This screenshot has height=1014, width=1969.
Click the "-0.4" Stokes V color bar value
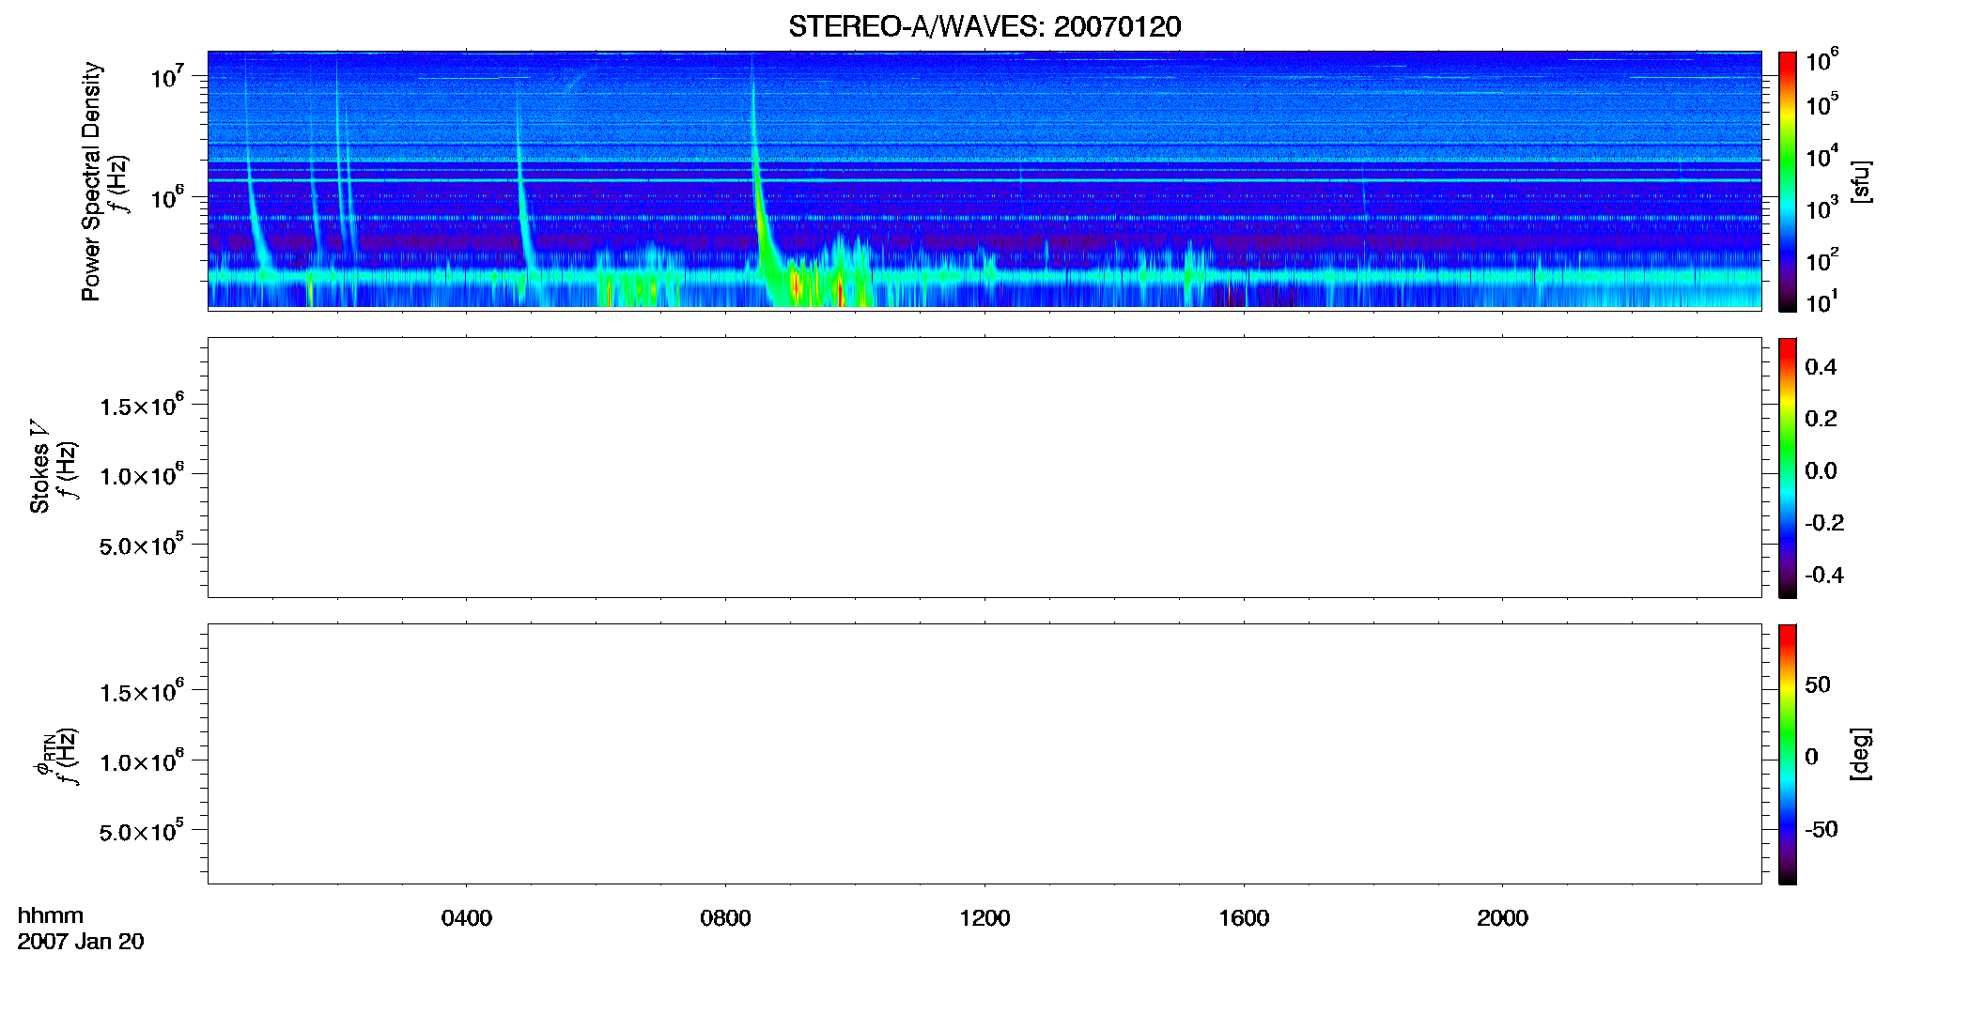(1824, 575)
